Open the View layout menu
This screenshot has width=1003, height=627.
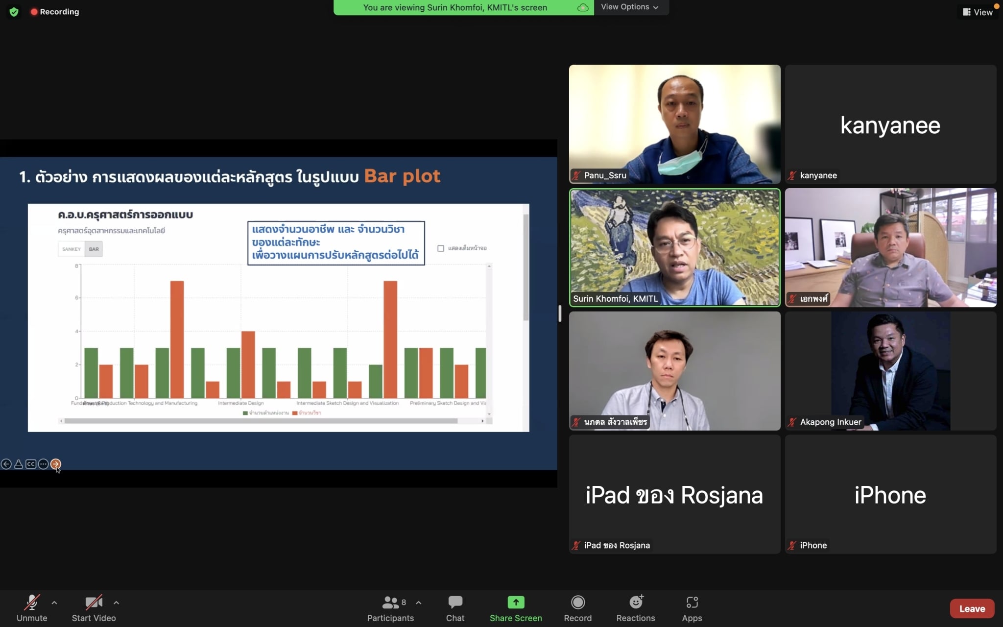[978, 12]
